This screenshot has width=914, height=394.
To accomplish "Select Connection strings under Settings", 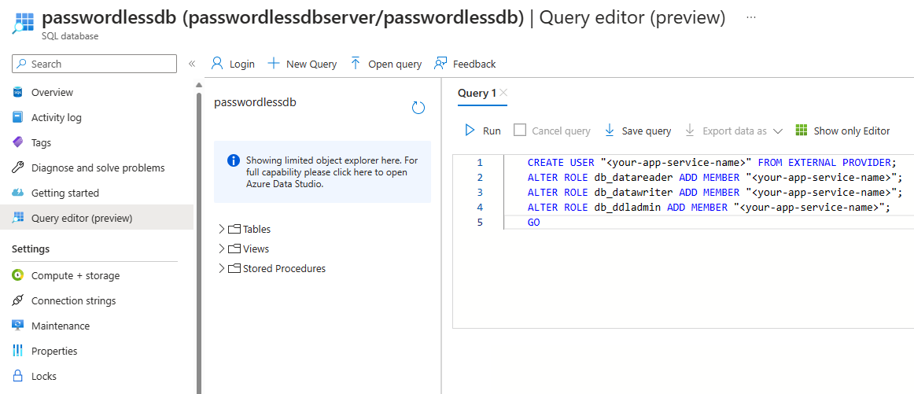I will coord(73,301).
